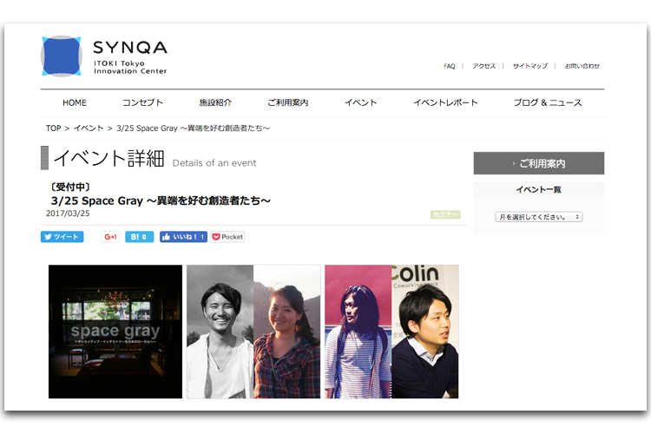Click the photo of smiling man and woman

[253, 332]
